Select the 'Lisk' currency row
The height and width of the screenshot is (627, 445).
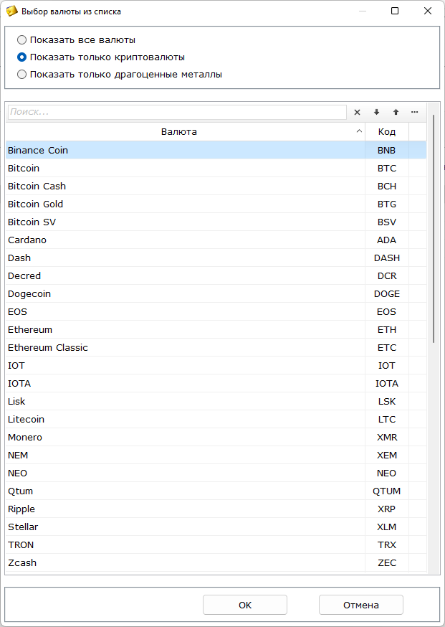216,402
